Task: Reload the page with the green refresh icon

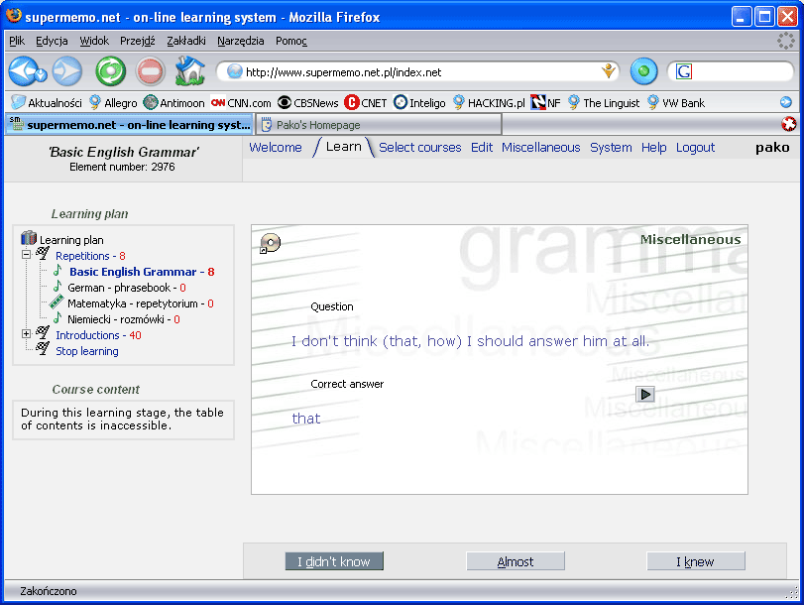Action: (x=110, y=71)
